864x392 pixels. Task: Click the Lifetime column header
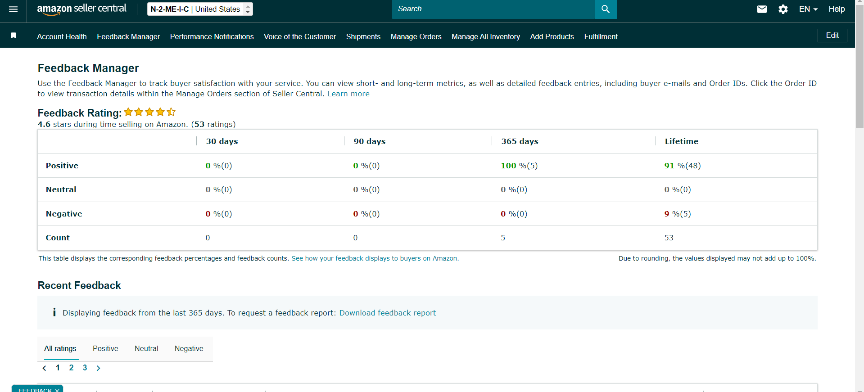[x=682, y=141]
